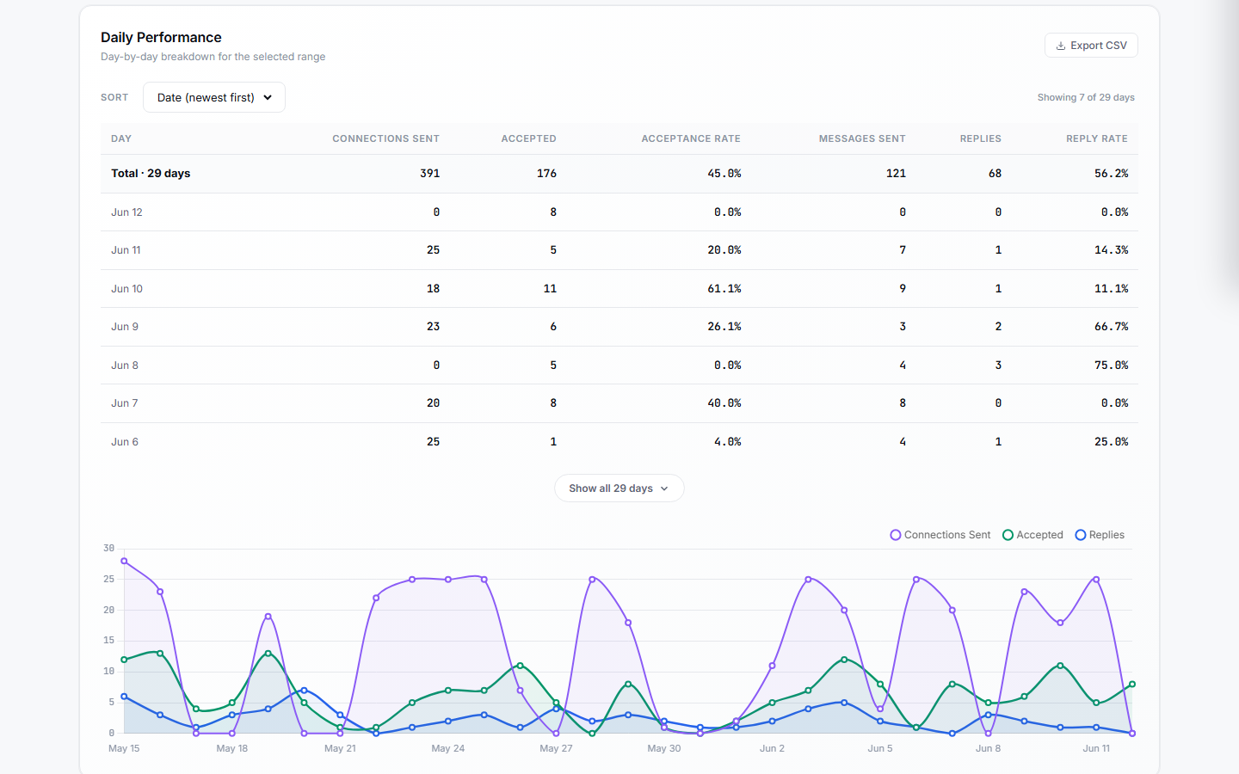Viewport: 1239px width, 774px height.
Task: Select the Total · 29 days row label
Action: 151,174
